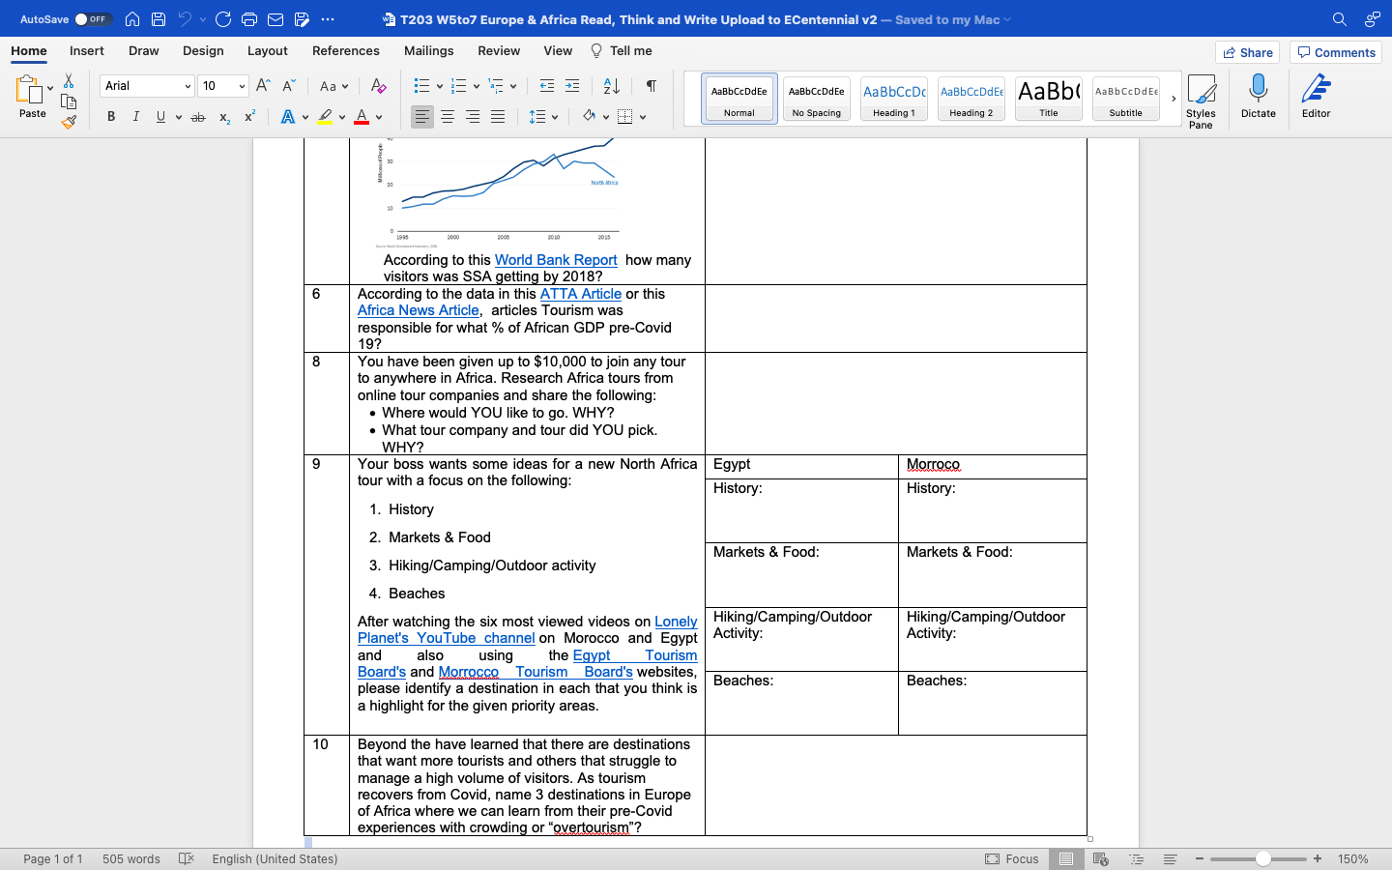This screenshot has height=870, width=1392.
Task: Open the underline style dropdown arrow
Action: (179, 117)
